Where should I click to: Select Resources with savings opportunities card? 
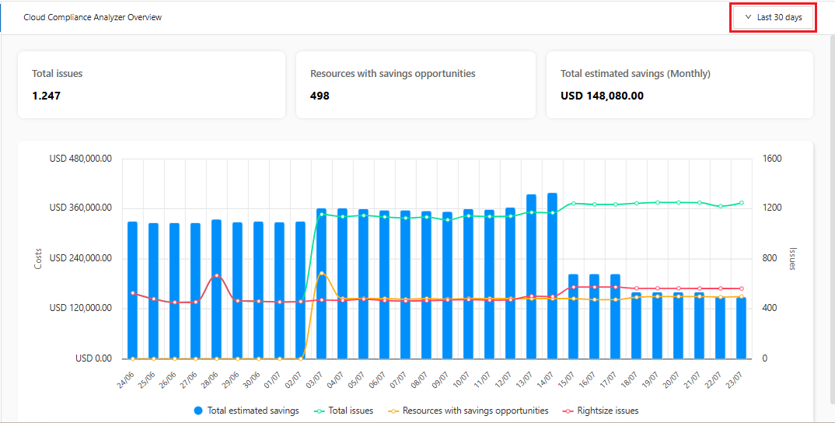(415, 85)
